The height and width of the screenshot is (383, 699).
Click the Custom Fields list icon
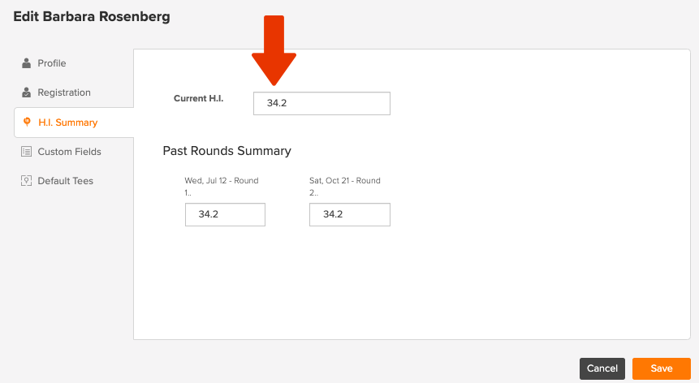coord(26,152)
